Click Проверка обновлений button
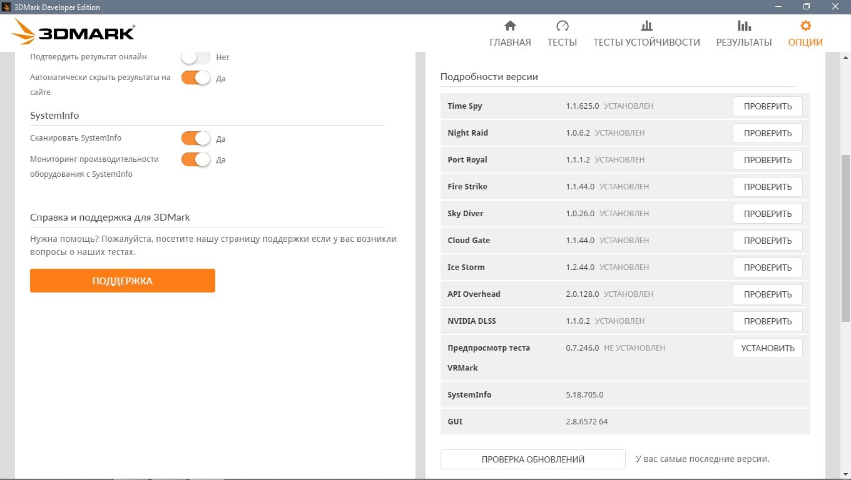 tap(533, 459)
